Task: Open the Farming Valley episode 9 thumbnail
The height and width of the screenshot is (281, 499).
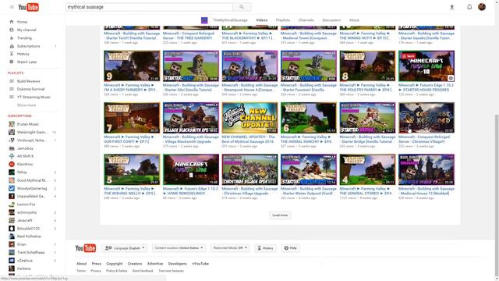Action: 132,66
